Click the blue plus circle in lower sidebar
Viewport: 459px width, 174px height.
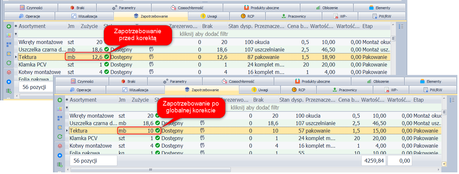pyautogui.click(x=60, y=155)
